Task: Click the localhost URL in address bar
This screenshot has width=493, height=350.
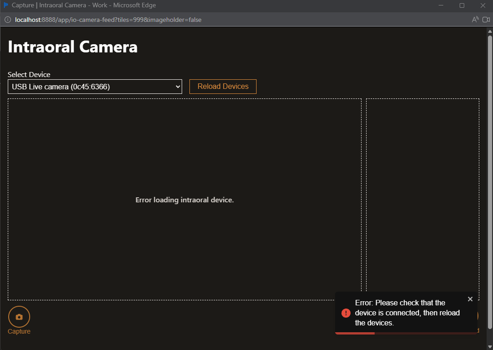Action: click(108, 20)
